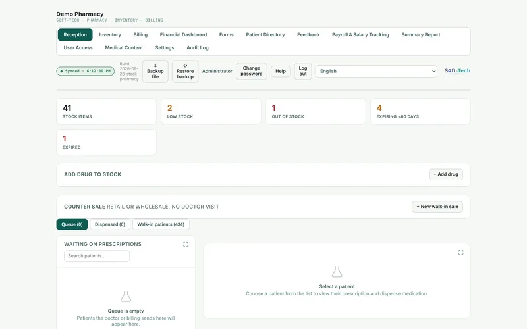Open the Expiring ≤60 Days card
527x329 pixels.
point(420,111)
